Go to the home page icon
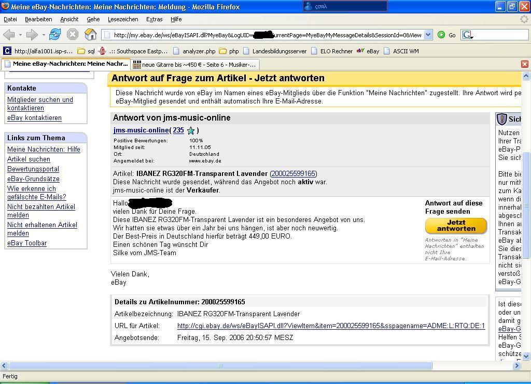This screenshot has height=384, width=531. 90,35
